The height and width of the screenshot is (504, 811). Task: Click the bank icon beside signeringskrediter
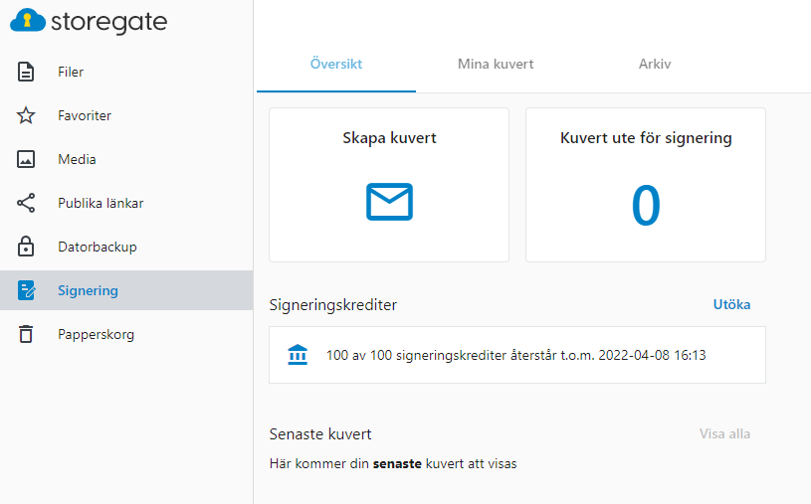[x=298, y=355]
